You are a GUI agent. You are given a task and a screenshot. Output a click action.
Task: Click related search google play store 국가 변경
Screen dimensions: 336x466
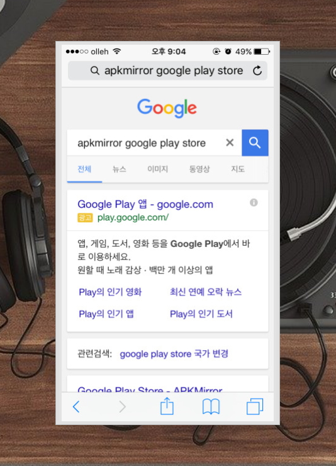174,354
